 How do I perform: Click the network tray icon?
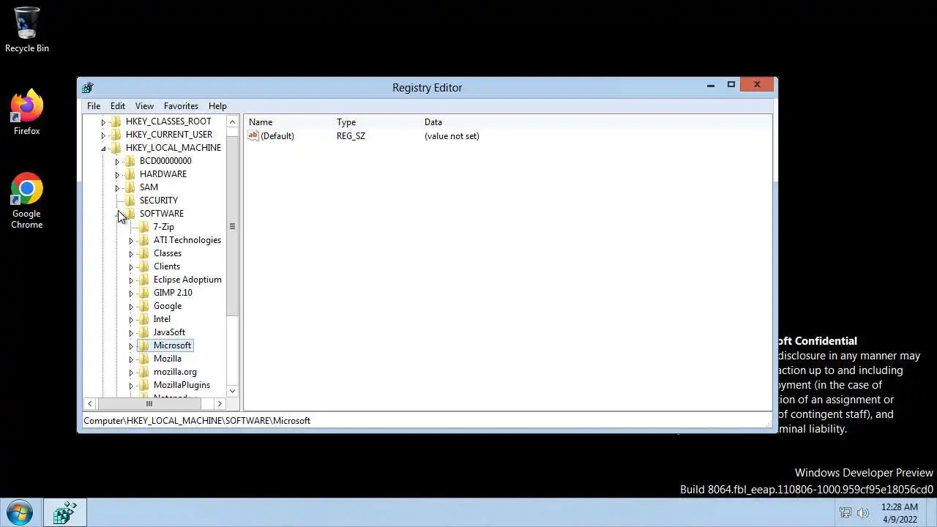[x=845, y=512]
